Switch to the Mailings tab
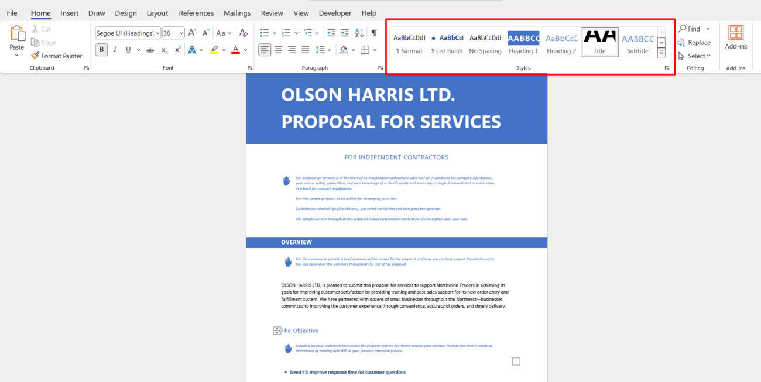 pos(237,13)
